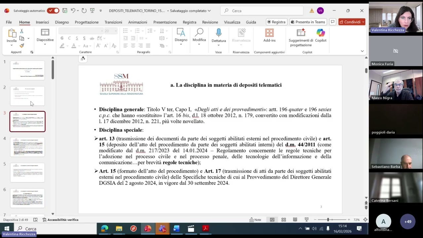
Task: Toggle italic C formatting
Action: point(69,38)
